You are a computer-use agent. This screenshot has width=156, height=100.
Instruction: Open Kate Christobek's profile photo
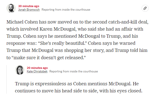[x=20, y=70]
